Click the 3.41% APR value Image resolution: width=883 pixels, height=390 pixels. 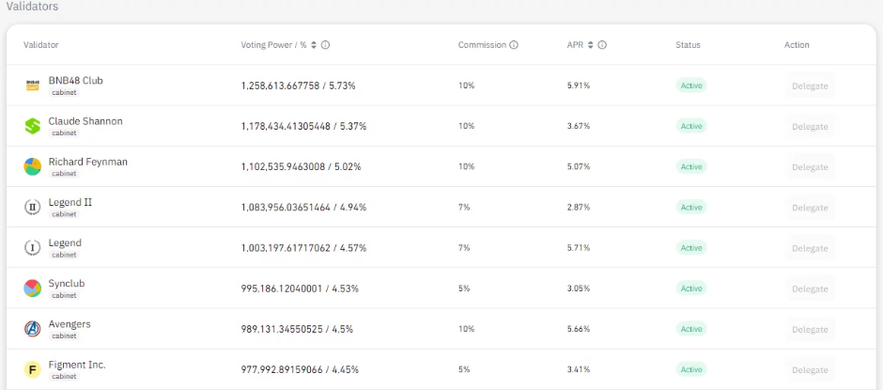click(x=579, y=370)
